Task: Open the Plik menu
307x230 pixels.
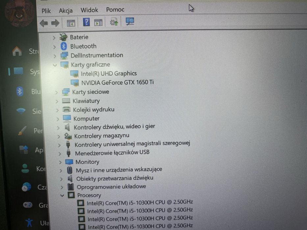Action: tap(46, 11)
